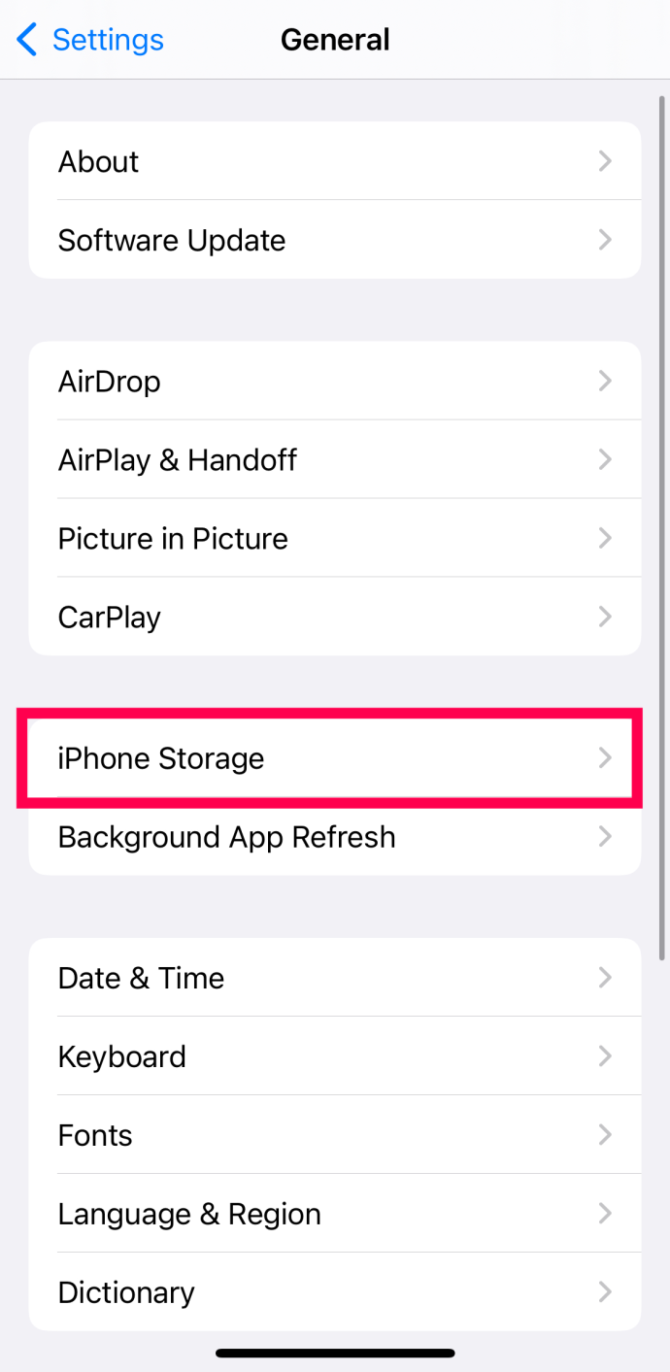670x1372 pixels.
Task: Open Background App Refresh settings
Action: tap(335, 837)
